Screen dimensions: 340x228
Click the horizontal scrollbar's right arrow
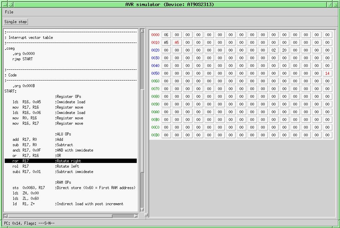pos(136,216)
